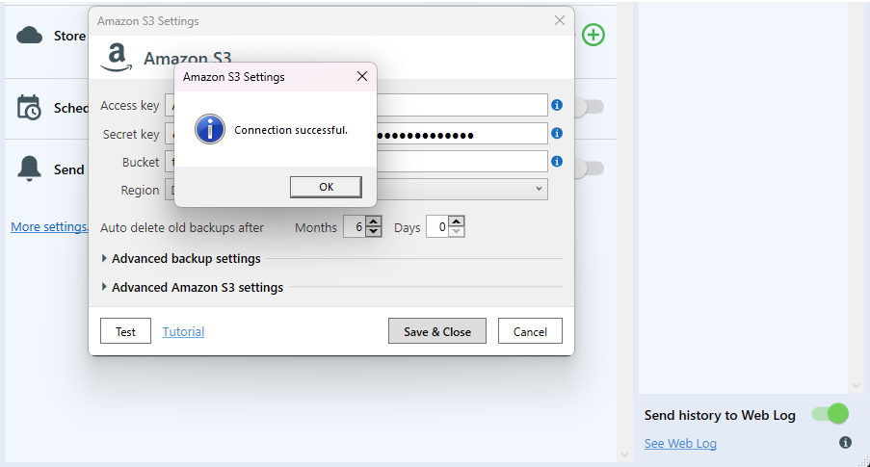This screenshot has width=870, height=467.
Task: Click the cloud Store icon
Action: (30, 36)
